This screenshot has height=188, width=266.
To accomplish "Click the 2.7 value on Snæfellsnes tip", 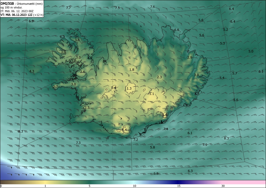I will pos(56,86).
